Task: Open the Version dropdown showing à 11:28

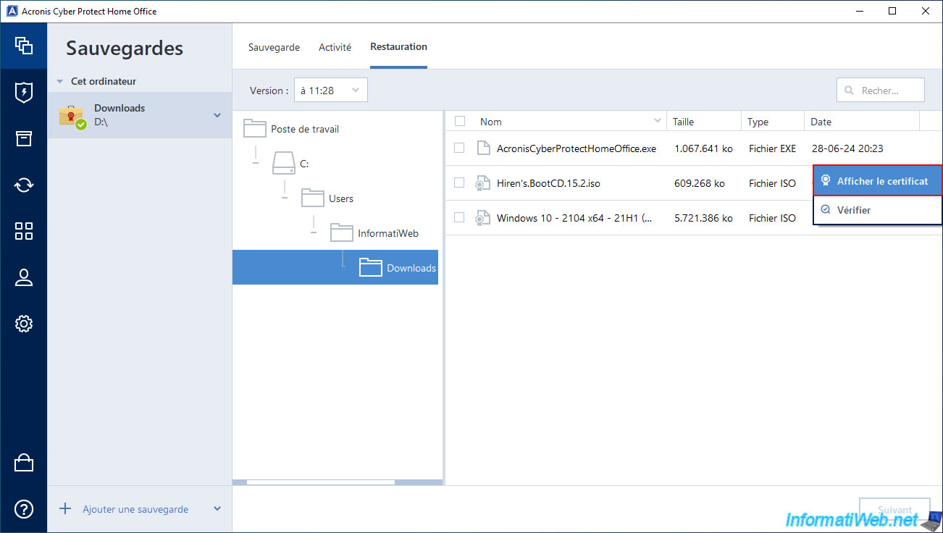Action: 330,90
